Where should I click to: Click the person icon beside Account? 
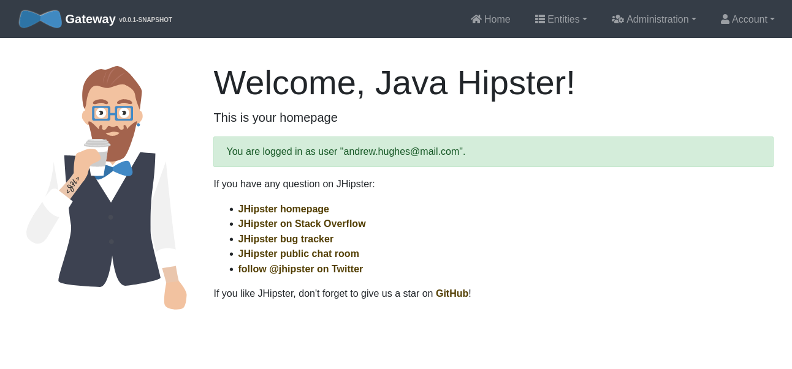[725, 19]
